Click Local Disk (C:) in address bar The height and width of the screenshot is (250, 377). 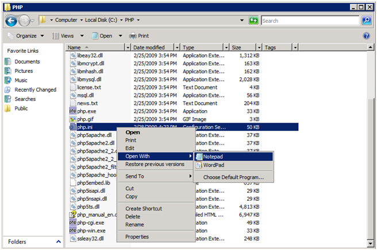coord(101,20)
